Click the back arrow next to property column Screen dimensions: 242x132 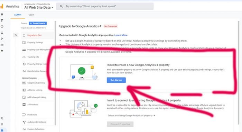(16, 35)
